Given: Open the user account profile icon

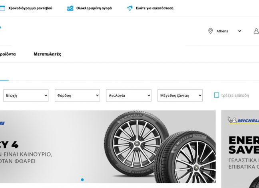Looking at the screenshot, I should click(256, 31).
